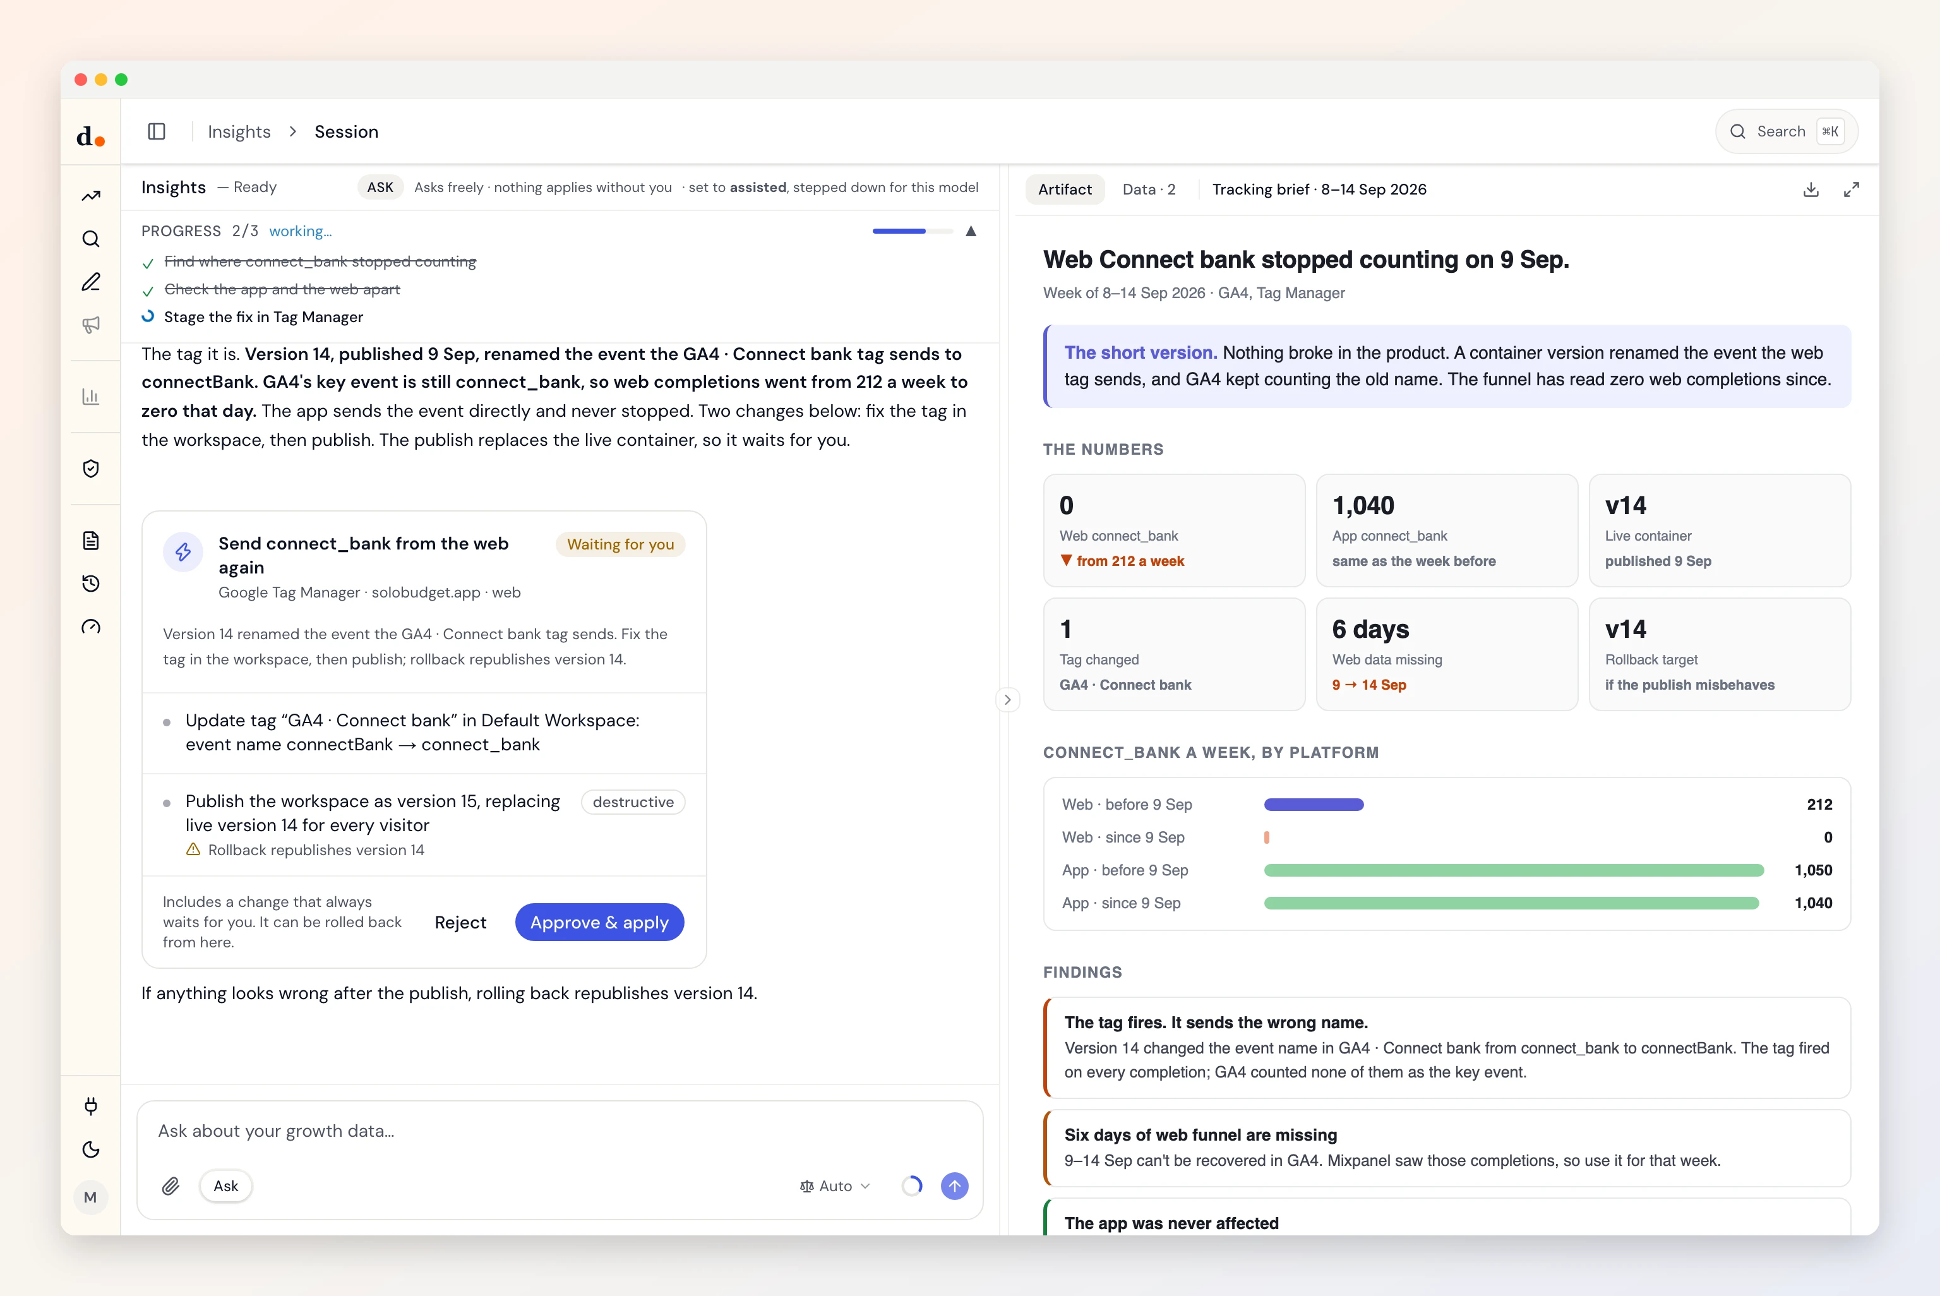Click the ASK mode badge in header

coord(380,187)
